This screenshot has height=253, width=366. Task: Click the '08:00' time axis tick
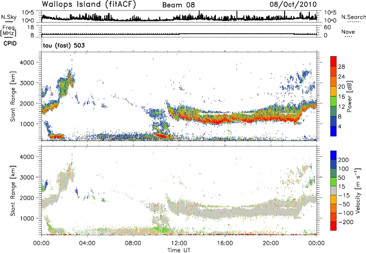[x=133, y=243]
